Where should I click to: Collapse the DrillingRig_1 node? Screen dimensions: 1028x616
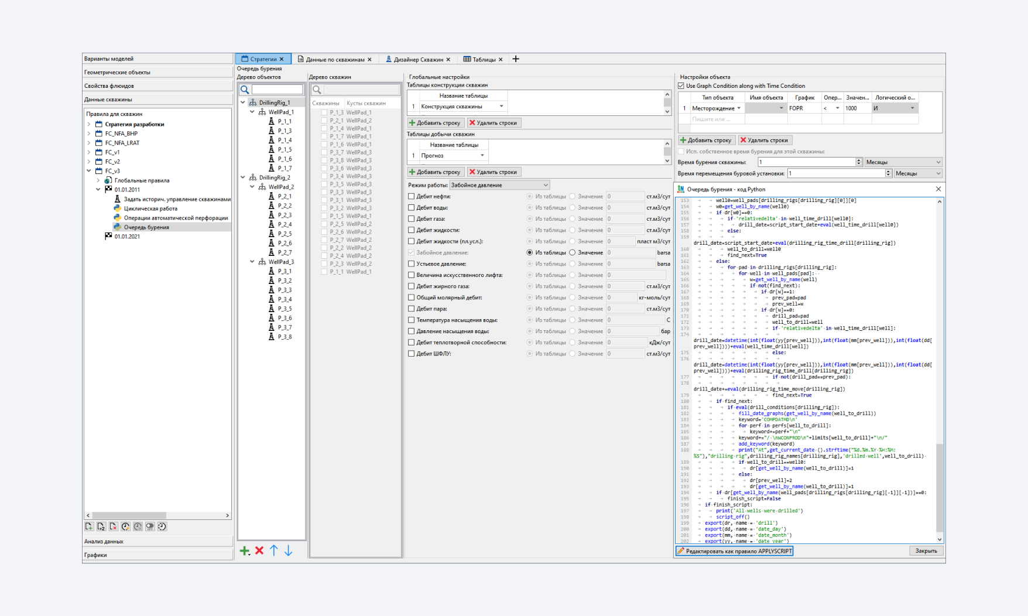tap(243, 102)
